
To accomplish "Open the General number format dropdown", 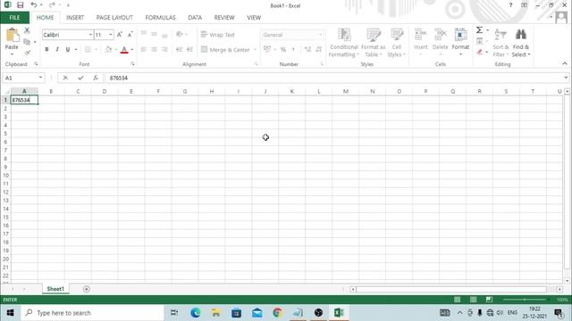I will (320, 35).
